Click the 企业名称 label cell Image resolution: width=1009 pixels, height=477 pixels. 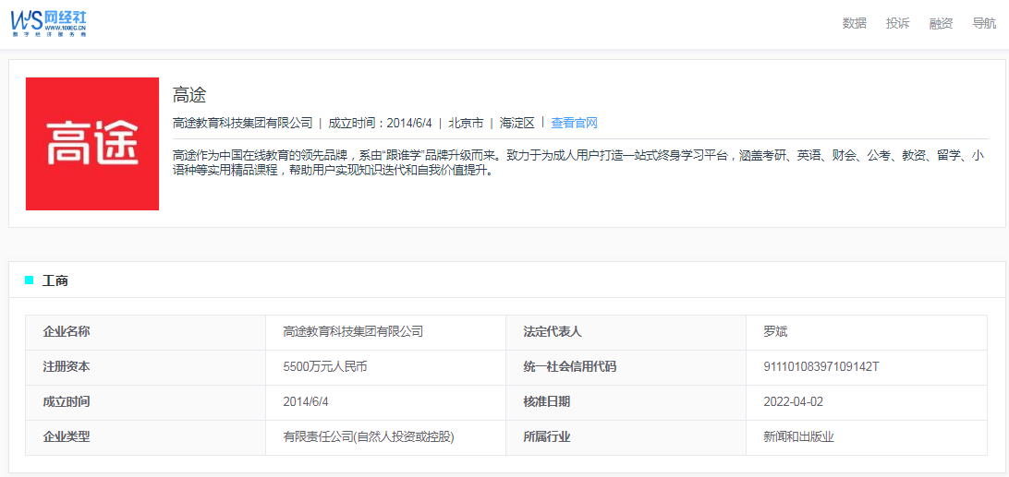(145, 332)
